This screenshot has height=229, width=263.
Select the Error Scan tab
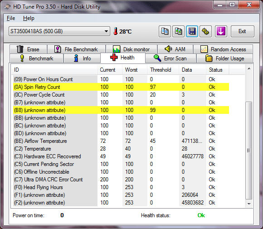(170, 58)
